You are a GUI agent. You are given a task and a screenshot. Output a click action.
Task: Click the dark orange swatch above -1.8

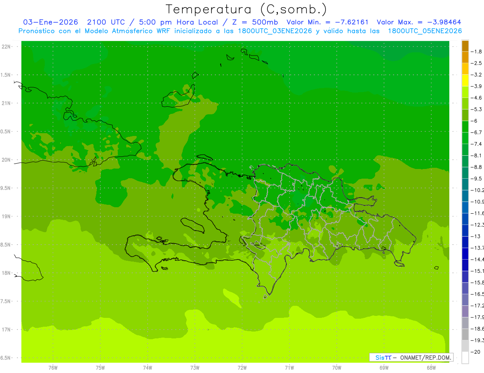coord(465,46)
